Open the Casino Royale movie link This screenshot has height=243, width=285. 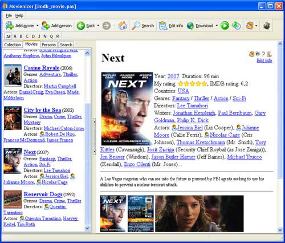[42, 68]
